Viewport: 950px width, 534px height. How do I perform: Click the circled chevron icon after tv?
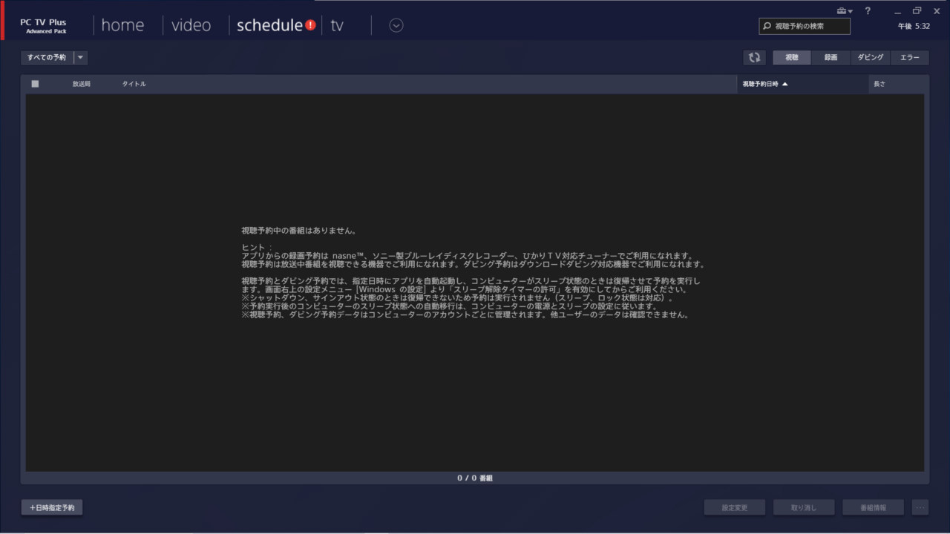[396, 25]
